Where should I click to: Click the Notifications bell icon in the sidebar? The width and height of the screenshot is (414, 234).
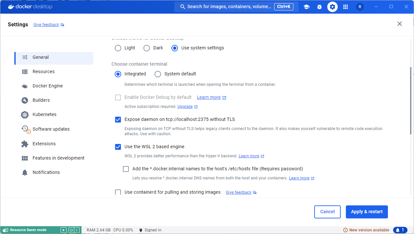25,173
